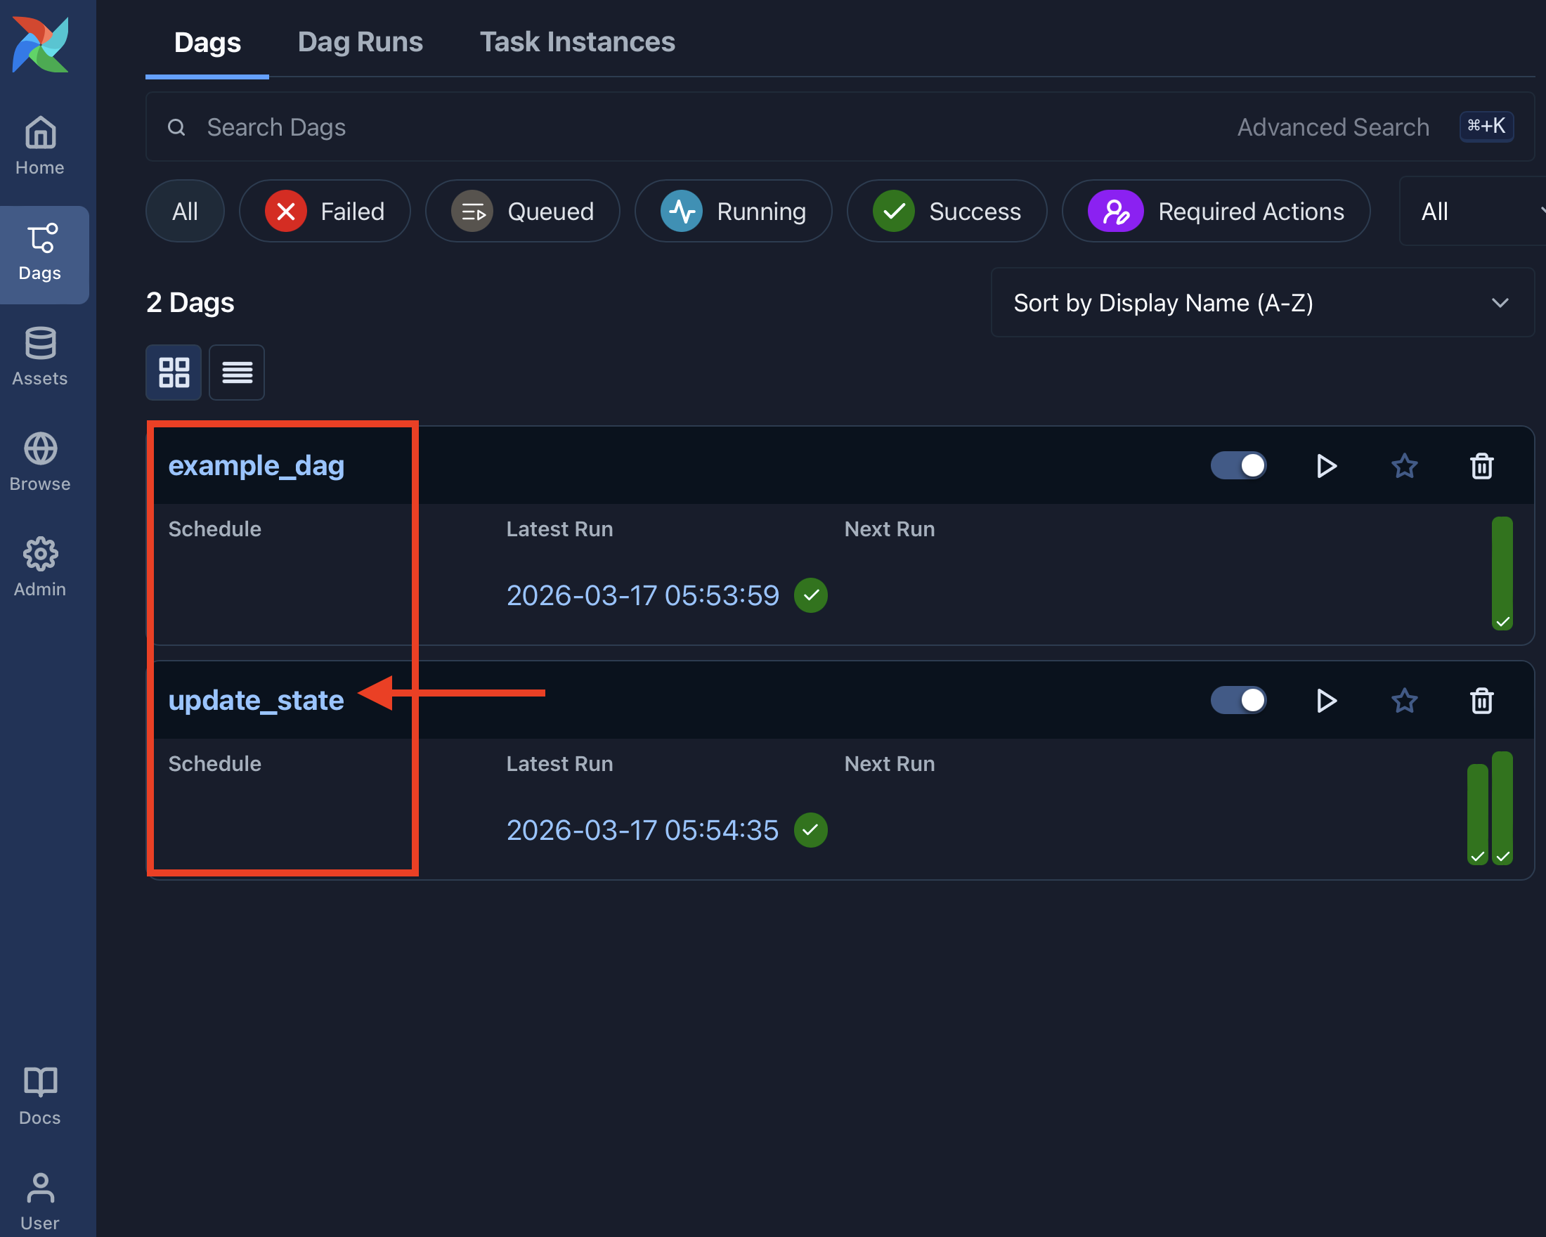Screen dimensions: 1546x1237
Task: Go to Home in the sidebar
Action: click(40, 146)
